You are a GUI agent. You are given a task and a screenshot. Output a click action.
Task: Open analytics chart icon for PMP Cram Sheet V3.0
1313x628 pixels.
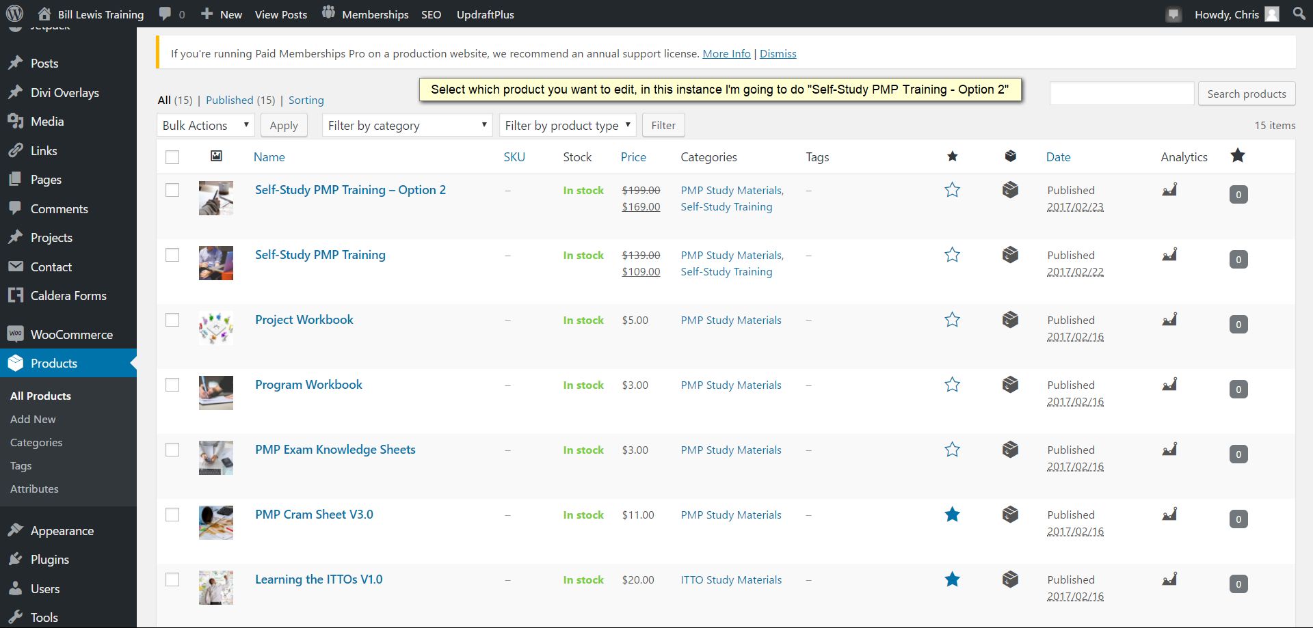[1169, 514]
